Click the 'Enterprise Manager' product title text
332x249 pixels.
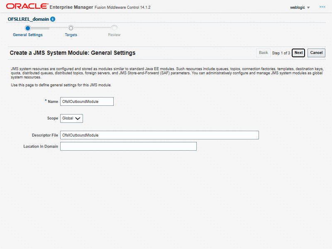71,7
